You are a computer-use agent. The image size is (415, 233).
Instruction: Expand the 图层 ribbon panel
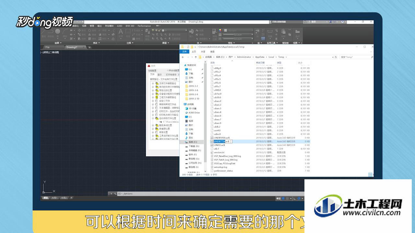(x=165, y=43)
